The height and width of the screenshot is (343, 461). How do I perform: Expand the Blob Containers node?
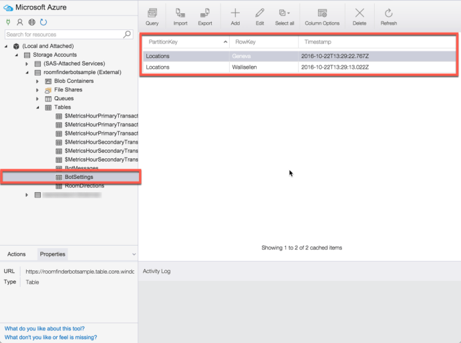click(x=37, y=81)
